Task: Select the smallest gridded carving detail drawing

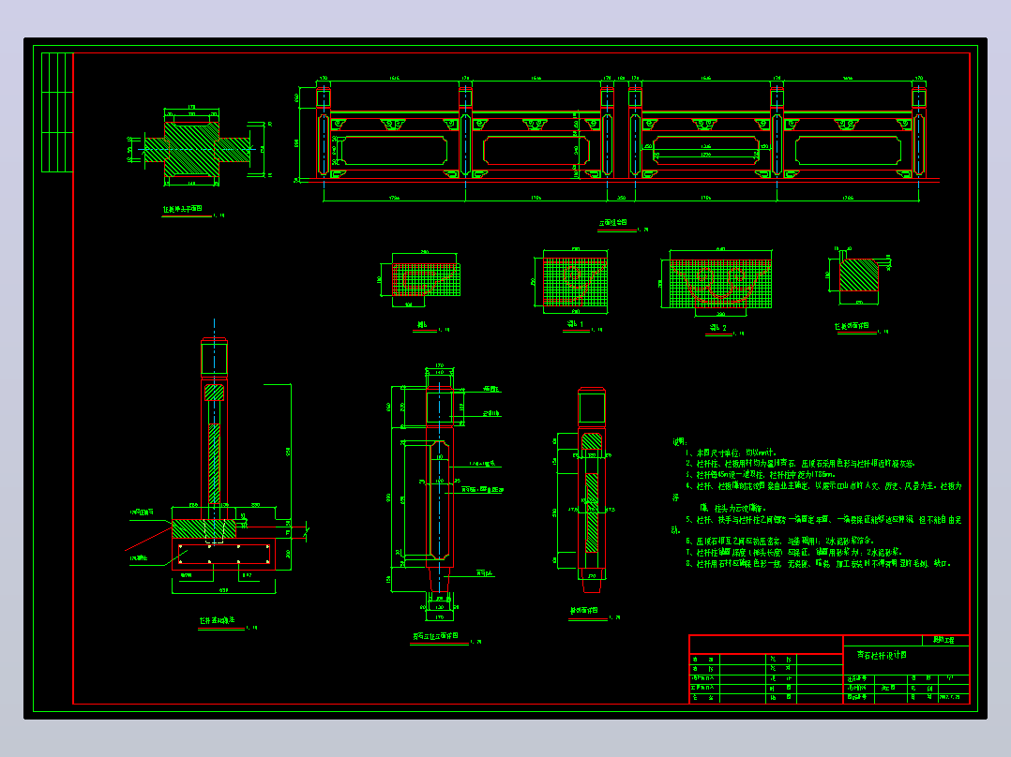Action: click(x=426, y=279)
